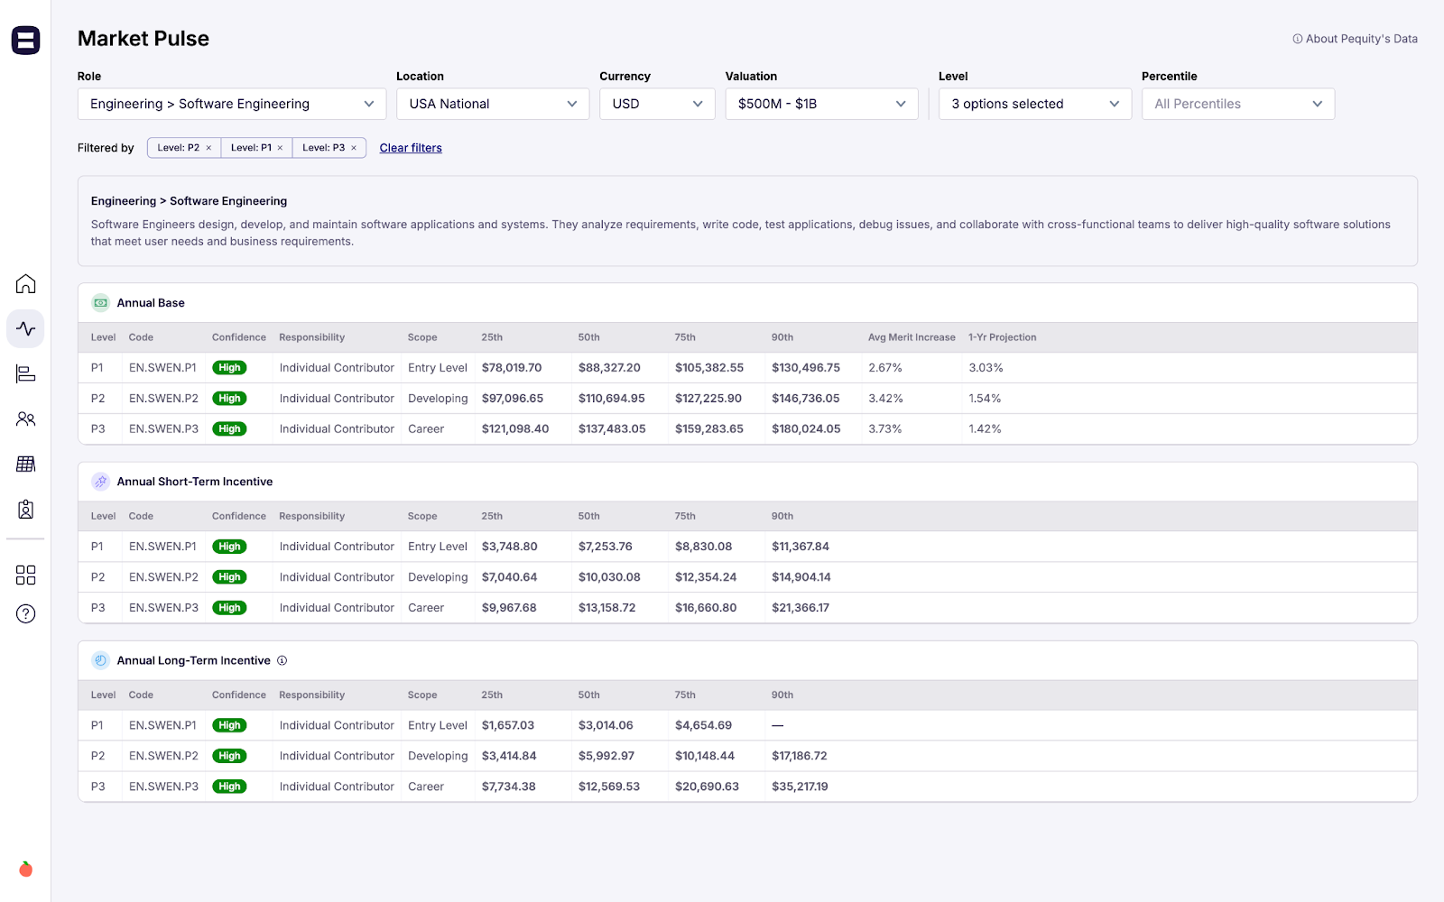Open the All Percentiles dropdown
1444x902 pixels.
(x=1238, y=104)
